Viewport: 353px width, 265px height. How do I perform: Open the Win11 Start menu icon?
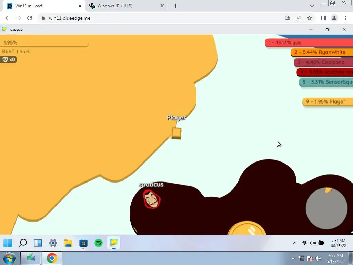tap(8, 243)
